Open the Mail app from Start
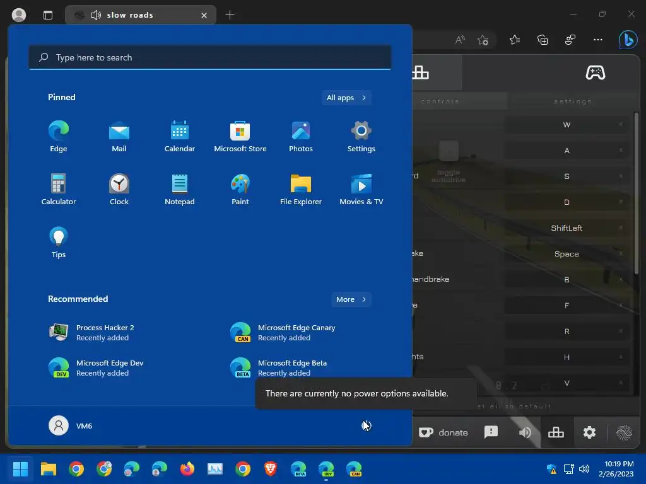Image resolution: width=646 pixels, height=484 pixels. click(x=119, y=137)
